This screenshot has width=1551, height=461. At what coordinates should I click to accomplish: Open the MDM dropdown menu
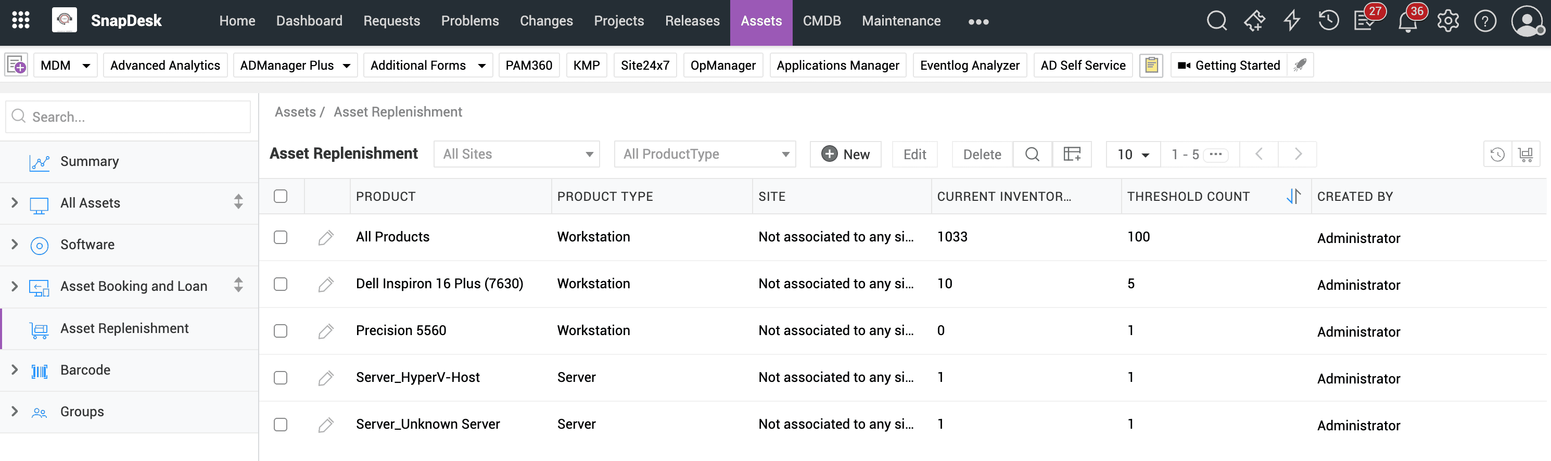tap(65, 65)
